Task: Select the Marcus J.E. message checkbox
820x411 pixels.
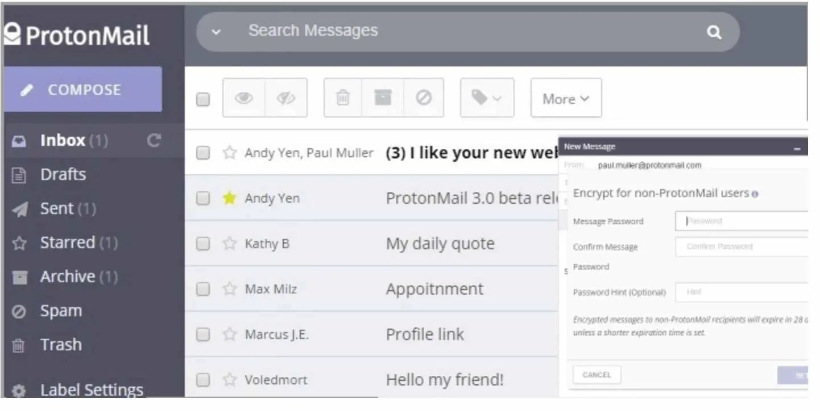Action: point(203,334)
